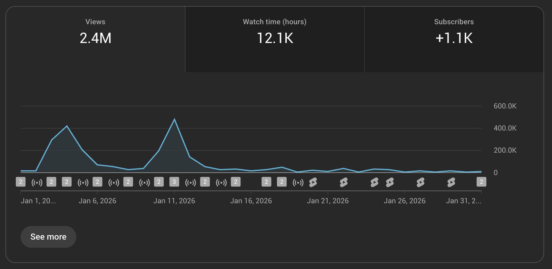Open the Shorts icon on Jan 25
Image resolution: width=552 pixels, height=269 pixels.
390,182
